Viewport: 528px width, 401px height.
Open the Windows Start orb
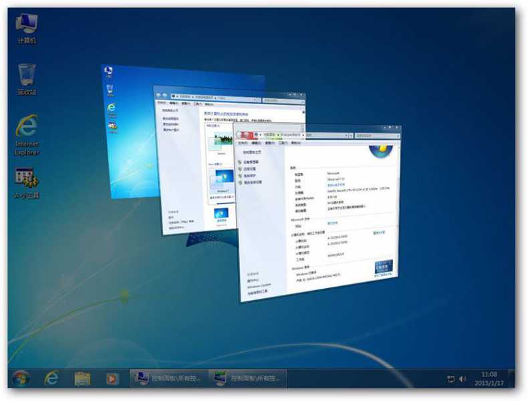(x=21, y=378)
